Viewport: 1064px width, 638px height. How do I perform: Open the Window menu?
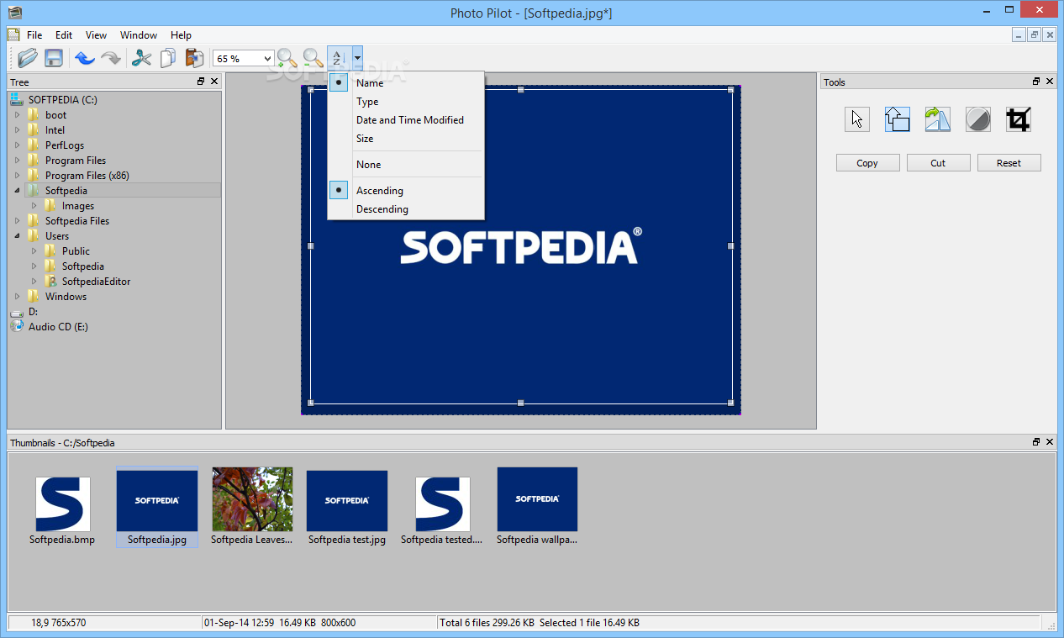click(139, 35)
